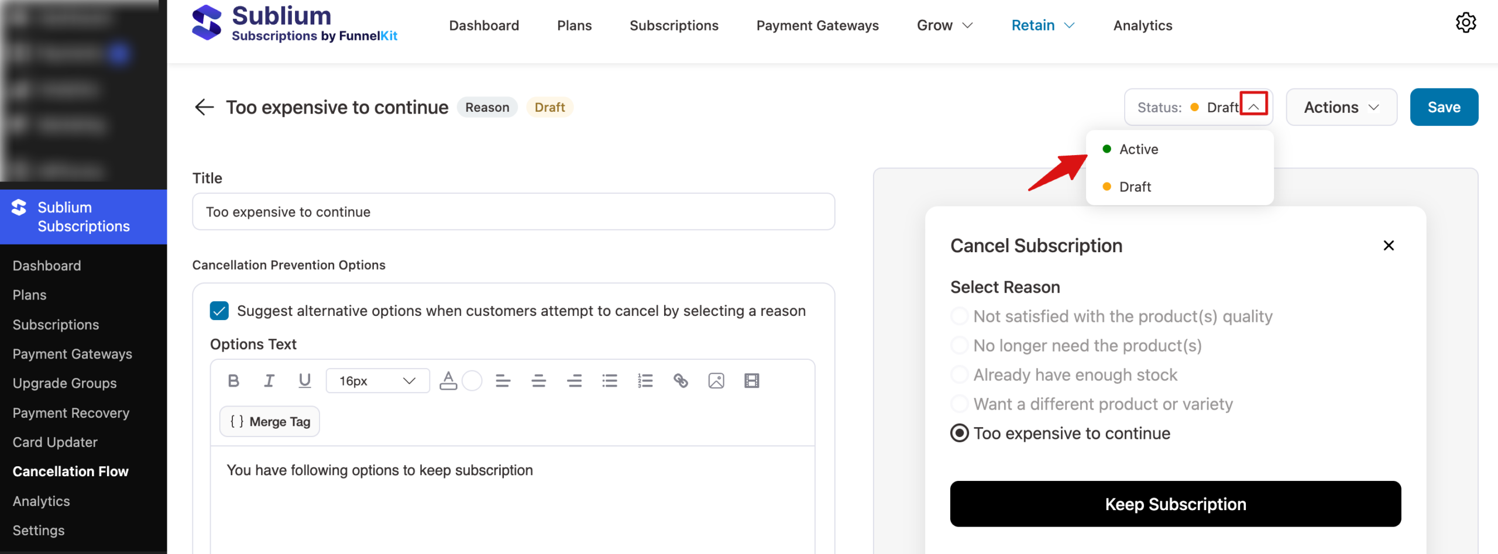The image size is (1498, 554).
Task: Expand the Actions dropdown
Action: pos(1341,107)
